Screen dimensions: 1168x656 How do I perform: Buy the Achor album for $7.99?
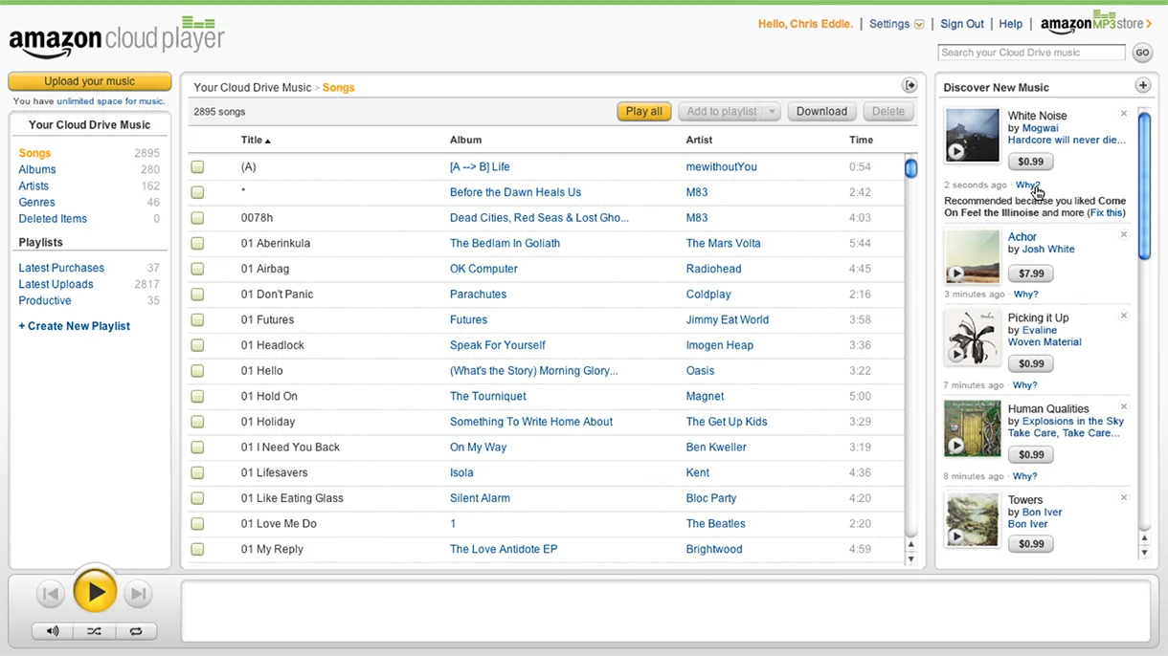[x=1030, y=273]
